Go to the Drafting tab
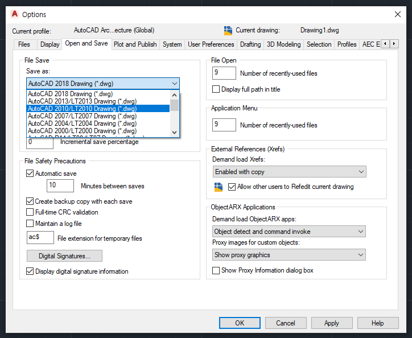412x338 pixels. pyautogui.click(x=250, y=44)
